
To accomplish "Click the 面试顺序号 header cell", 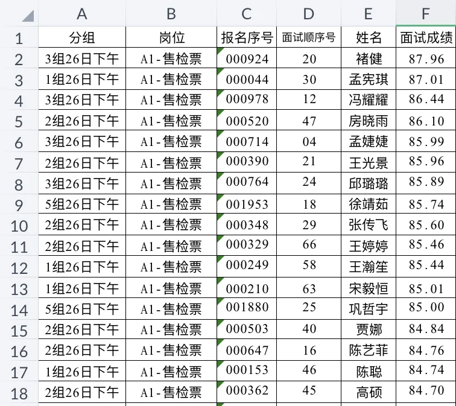I will click(309, 37).
